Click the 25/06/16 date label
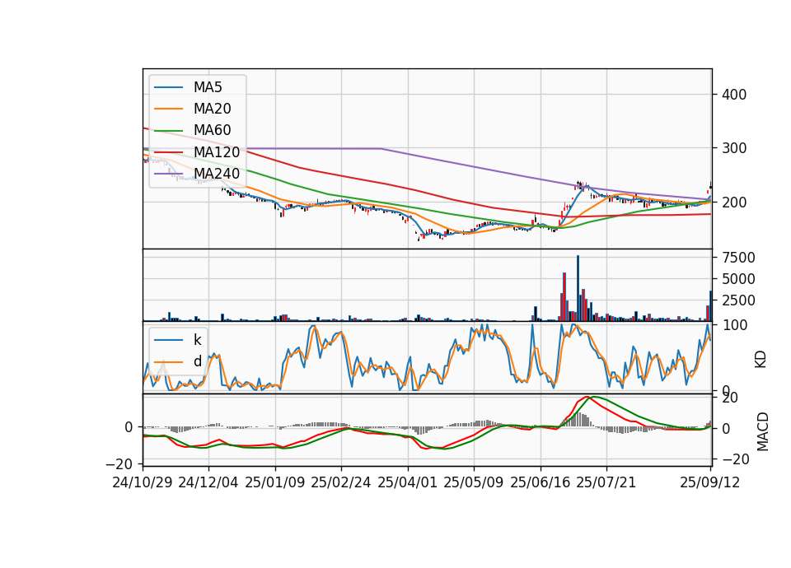791x568 pixels. (541, 482)
